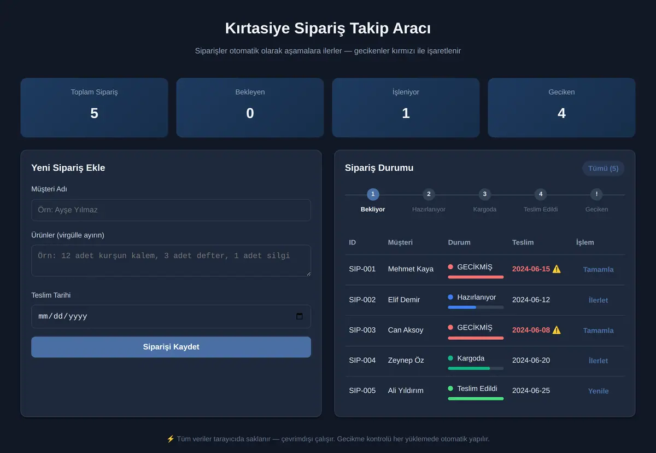Click the Bekliyor step label

tap(373, 210)
